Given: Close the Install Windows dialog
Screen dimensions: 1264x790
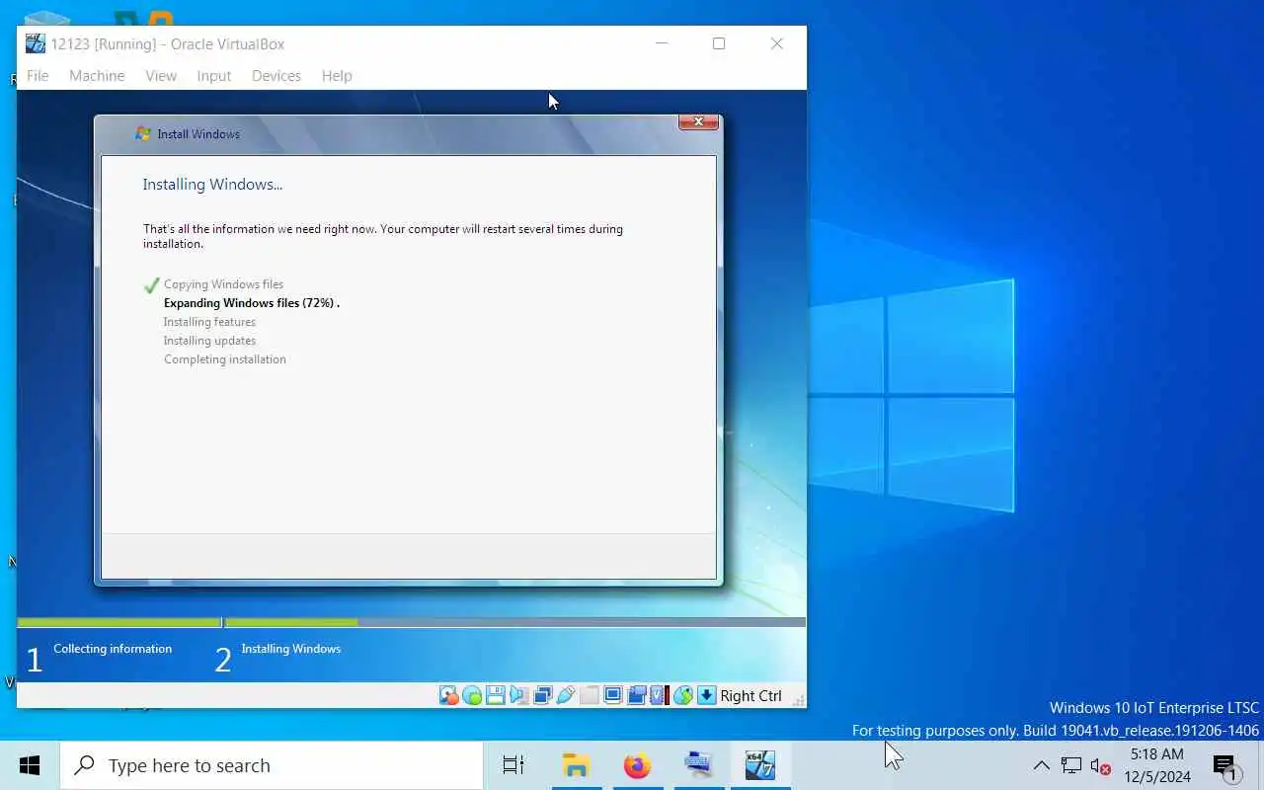Looking at the screenshot, I should tap(698, 121).
